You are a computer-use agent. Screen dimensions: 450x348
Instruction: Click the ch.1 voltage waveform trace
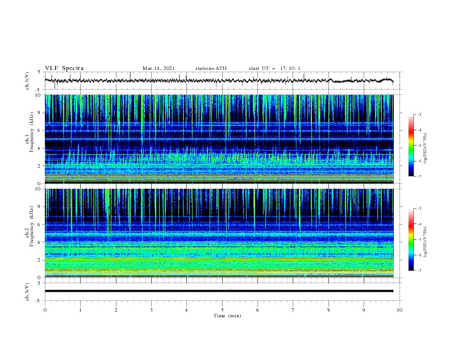tap(219, 81)
